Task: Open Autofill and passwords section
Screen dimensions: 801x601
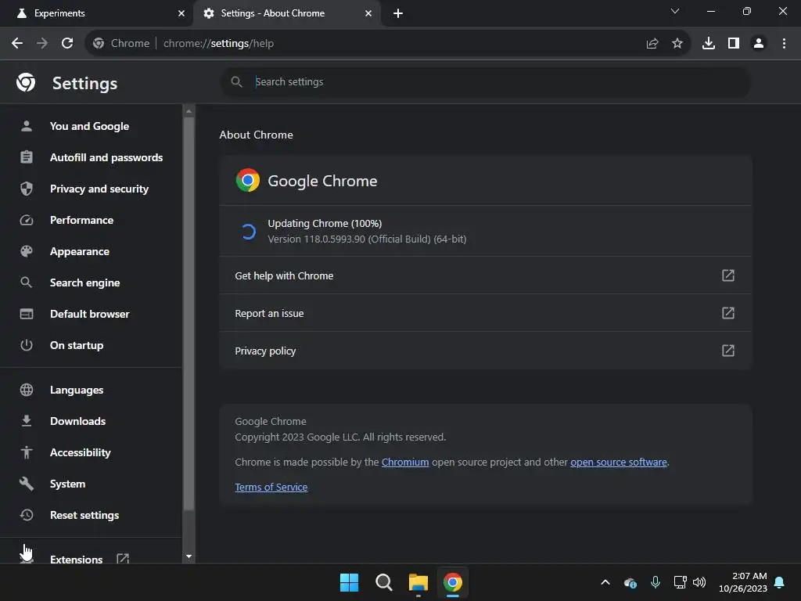Action: (x=89, y=157)
